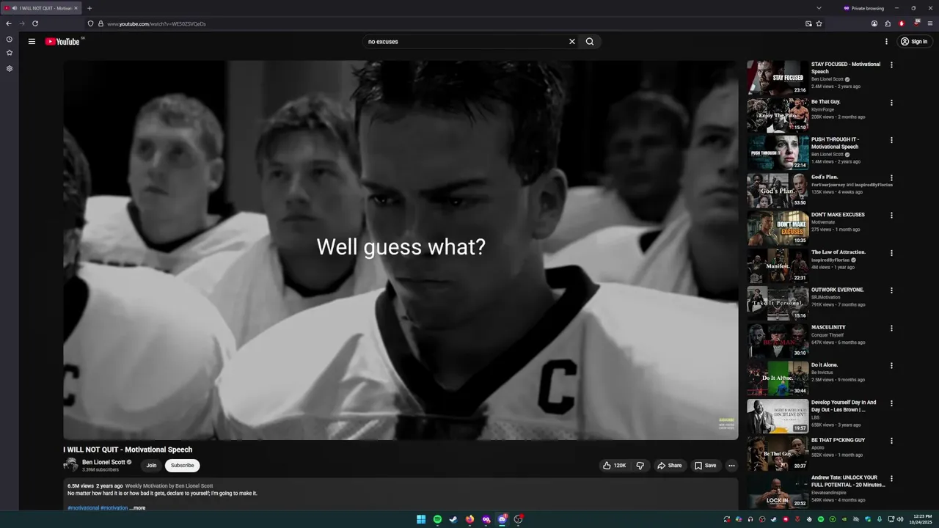Open God's Plan video thumbnail
This screenshot has height=528, width=939.
pyautogui.click(x=778, y=191)
